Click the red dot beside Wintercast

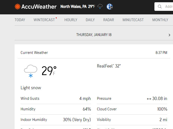click(x=56, y=18)
